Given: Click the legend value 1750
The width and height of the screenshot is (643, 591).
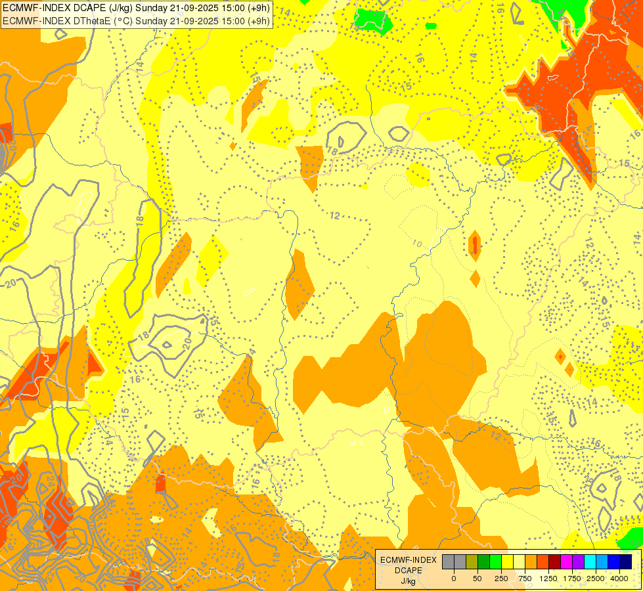Looking at the screenshot, I should pyautogui.click(x=572, y=579).
